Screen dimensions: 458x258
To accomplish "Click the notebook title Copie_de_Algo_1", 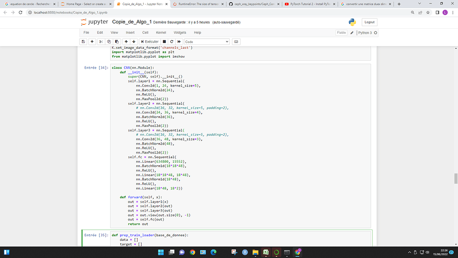I will coord(132,22).
